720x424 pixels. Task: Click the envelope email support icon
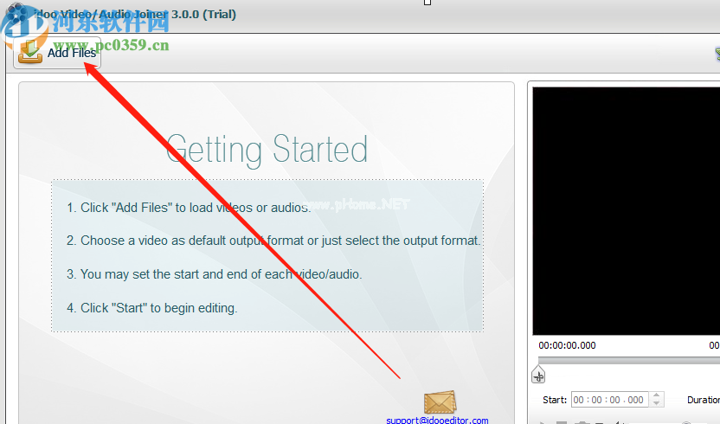[440, 402]
